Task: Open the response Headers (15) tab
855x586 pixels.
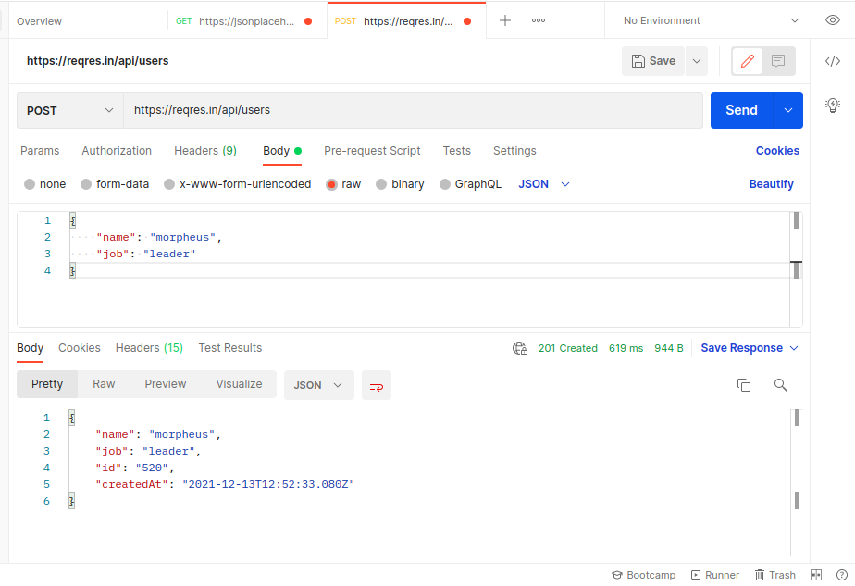Action: [x=149, y=348]
